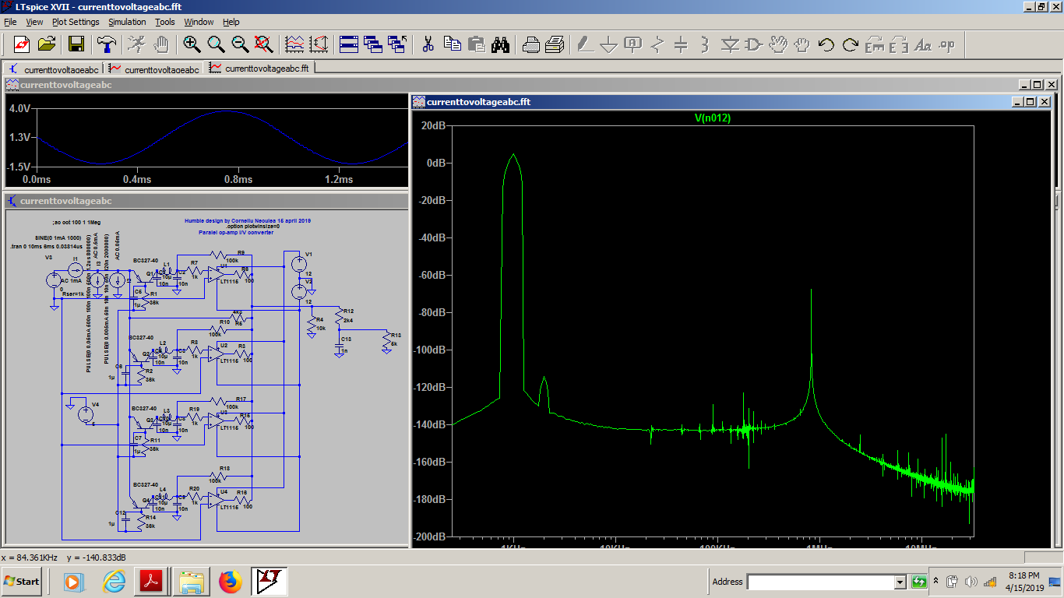
Task: Select the Component gate tool
Action: [754, 44]
